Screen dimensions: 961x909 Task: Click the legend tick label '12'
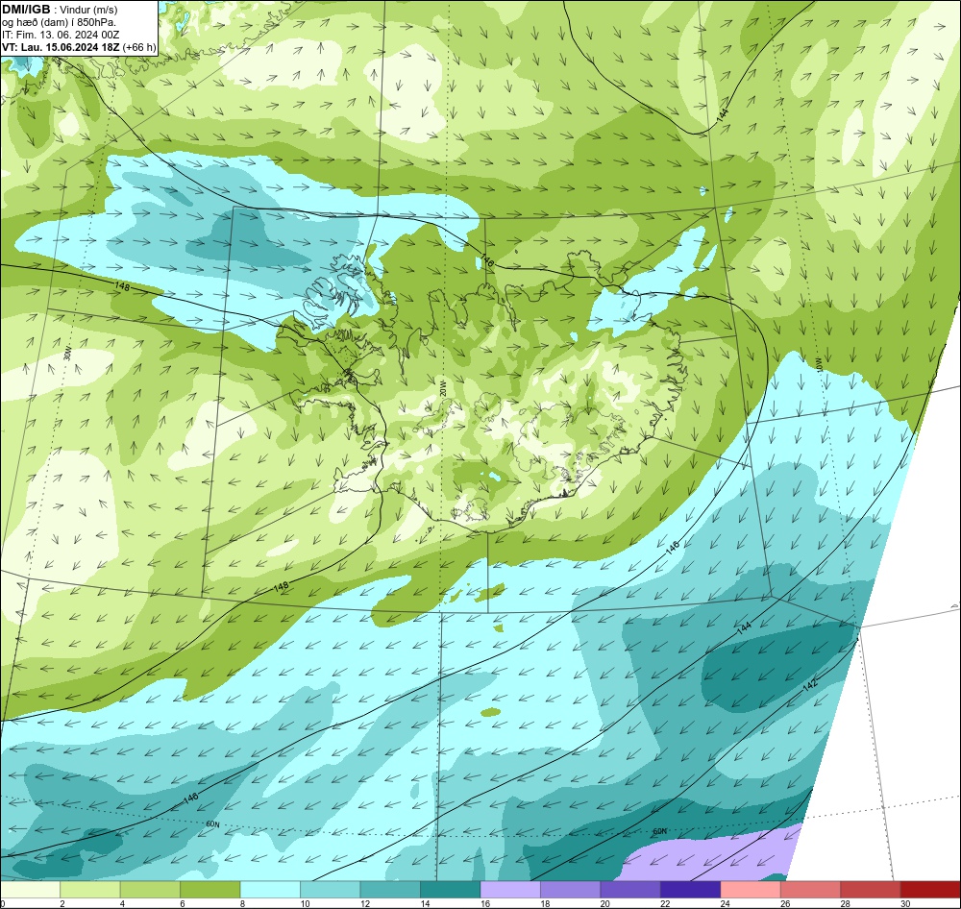[364, 903]
